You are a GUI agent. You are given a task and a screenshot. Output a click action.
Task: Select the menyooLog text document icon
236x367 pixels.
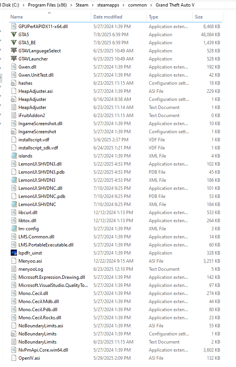pyautogui.click(x=14, y=269)
